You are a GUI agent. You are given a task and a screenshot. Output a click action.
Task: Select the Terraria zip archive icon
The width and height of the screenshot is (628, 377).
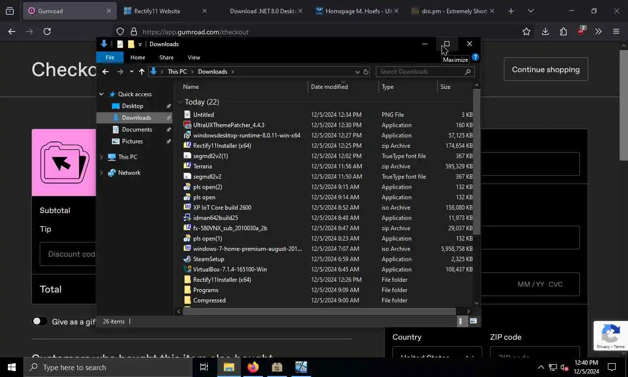pyautogui.click(x=187, y=166)
